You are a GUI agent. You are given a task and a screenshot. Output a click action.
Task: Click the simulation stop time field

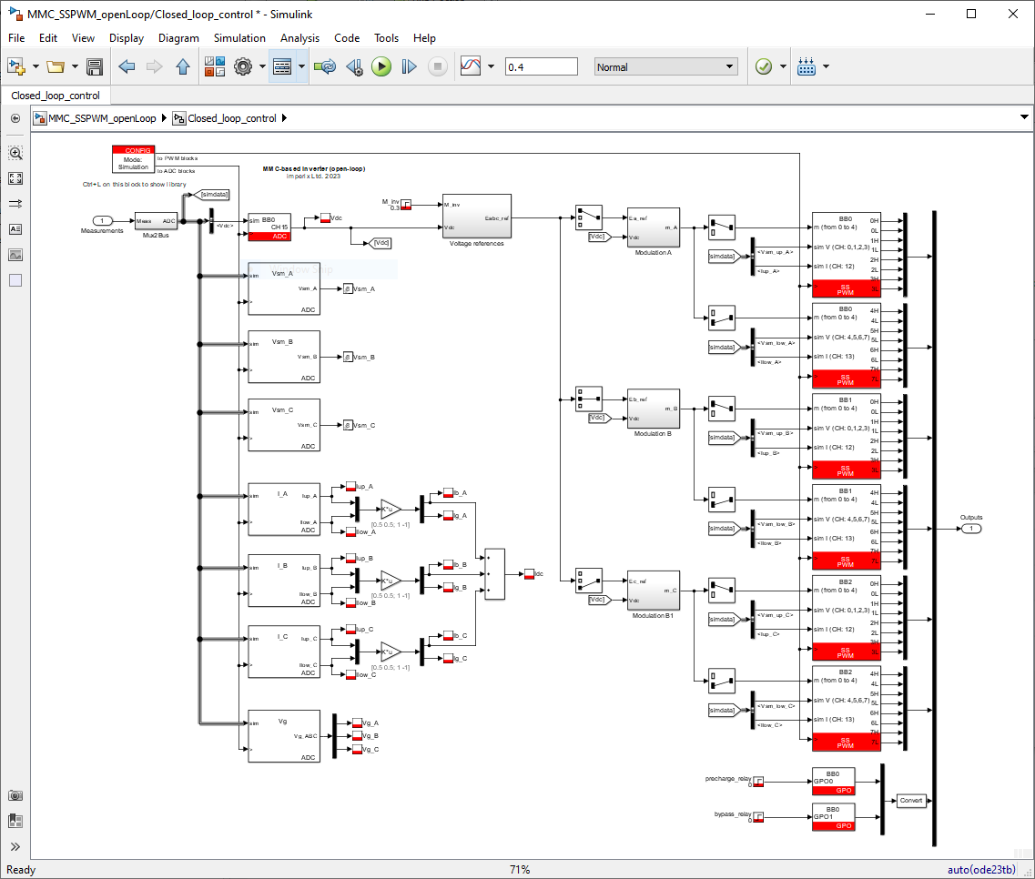point(541,66)
